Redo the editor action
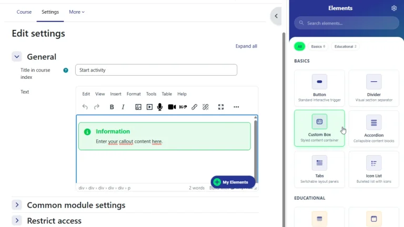Image resolution: width=404 pixels, height=227 pixels. point(97,107)
